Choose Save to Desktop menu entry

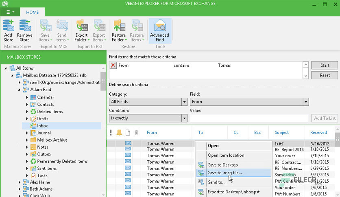(x=234, y=165)
